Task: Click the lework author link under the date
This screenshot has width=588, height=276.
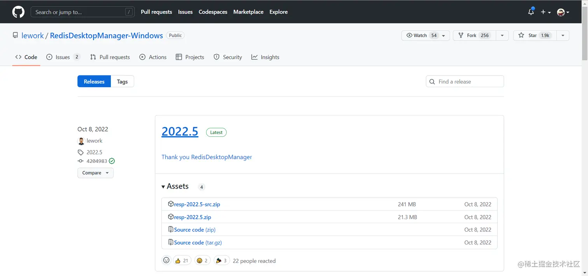Action: (x=94, y=141)
